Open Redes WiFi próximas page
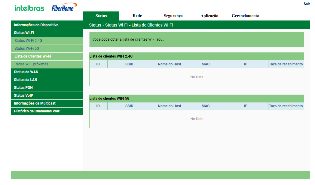This screenshot has width=315, height=185. pyautogui.click(x=47, y=64)
